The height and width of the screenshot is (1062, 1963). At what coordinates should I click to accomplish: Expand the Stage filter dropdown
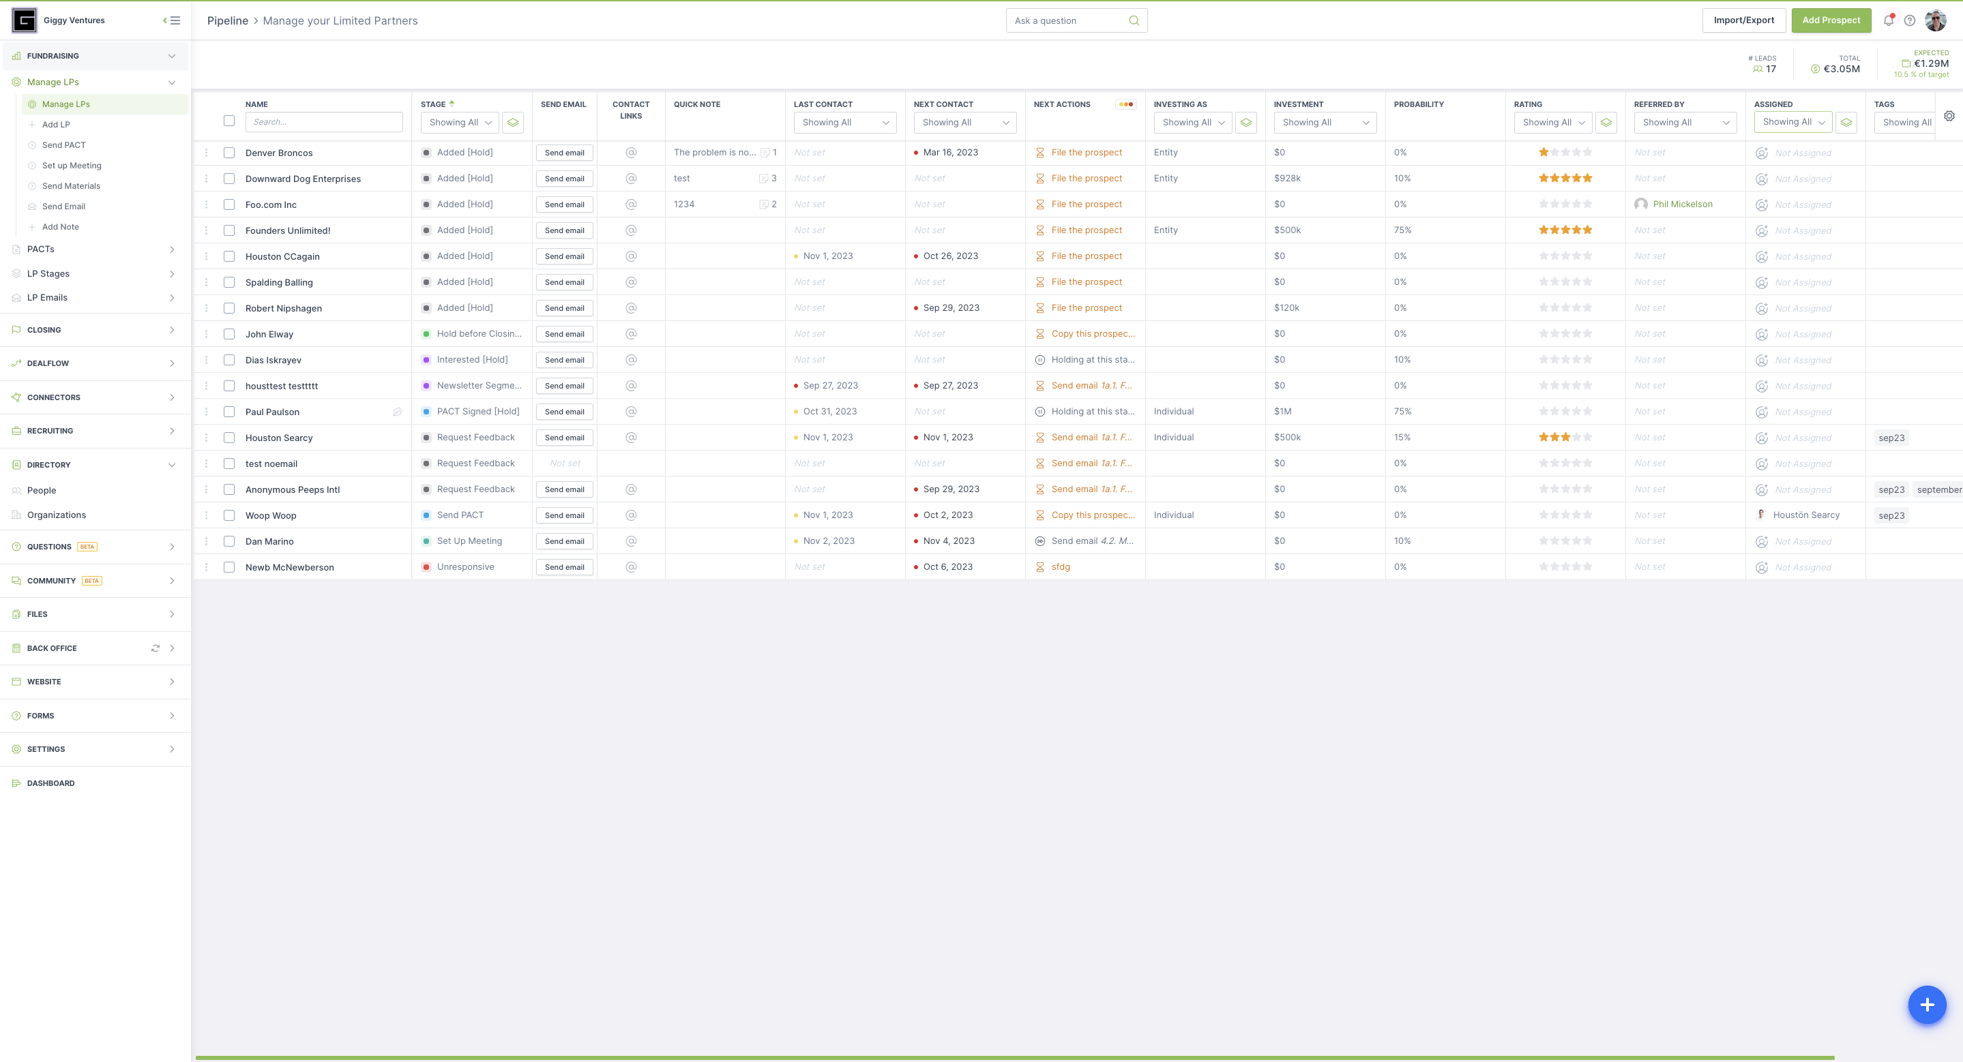pos(458,121)
